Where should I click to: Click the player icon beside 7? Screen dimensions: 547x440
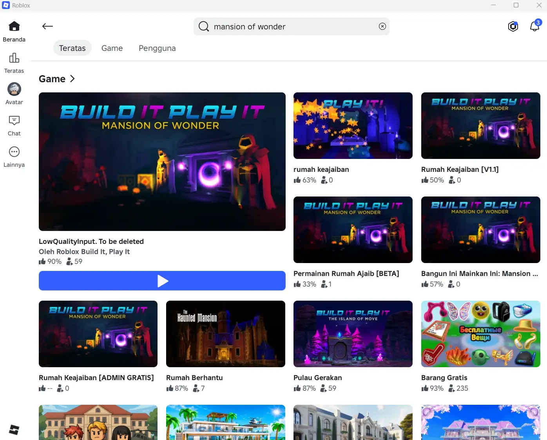(x=196, y=388)
